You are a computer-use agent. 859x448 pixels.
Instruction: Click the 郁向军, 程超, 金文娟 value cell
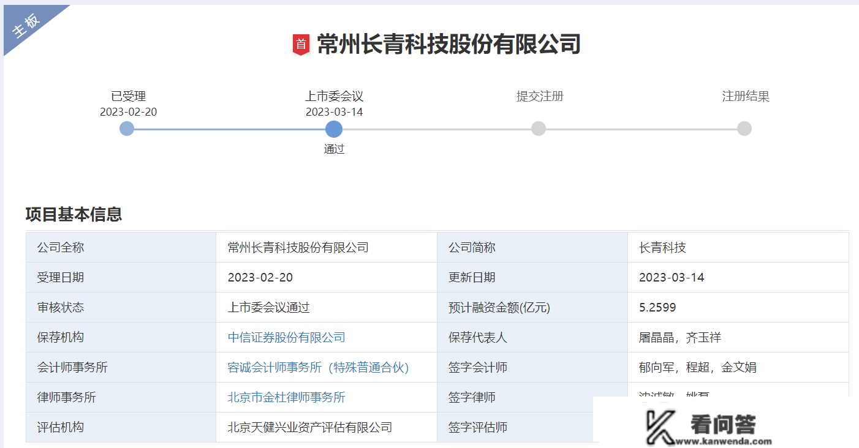point(738,367)
